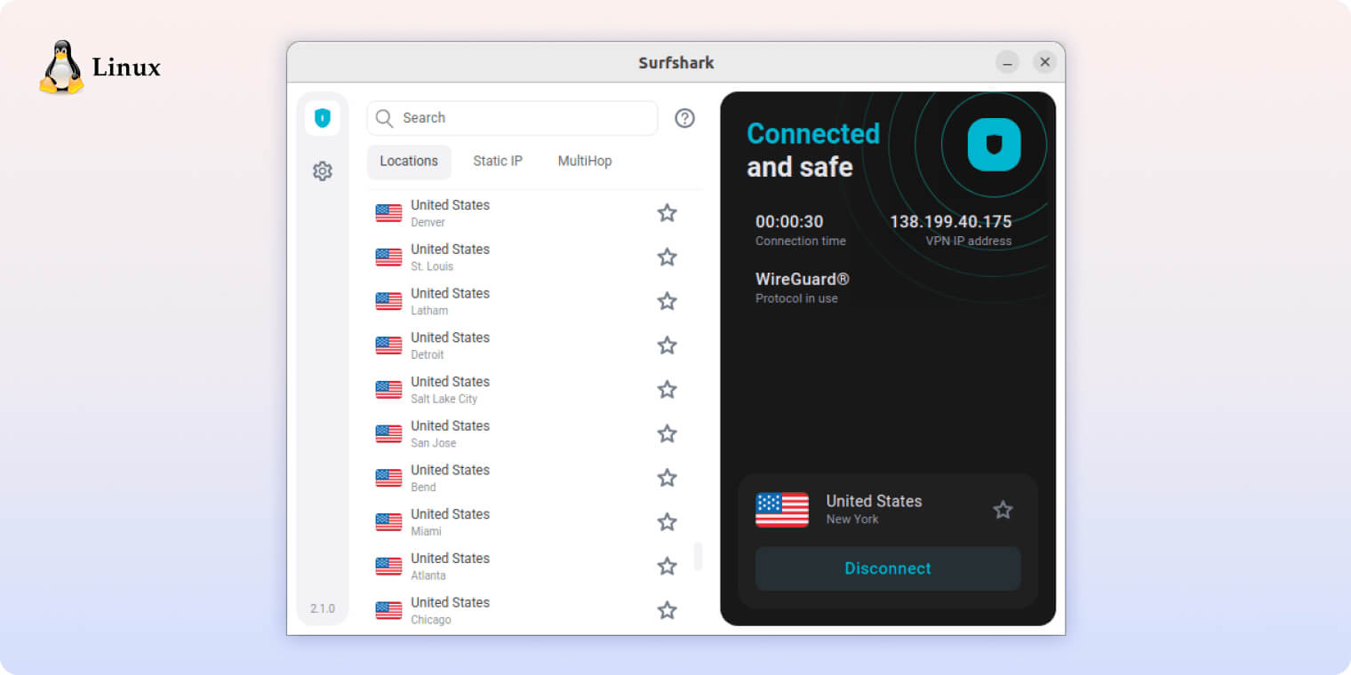Click the location list scrollbar thumb
This screenshot has width=1351, height=675.
(x=698, y=556)
